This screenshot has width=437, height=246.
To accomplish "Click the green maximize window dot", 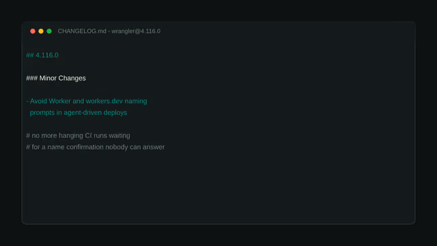I will 49,31.
